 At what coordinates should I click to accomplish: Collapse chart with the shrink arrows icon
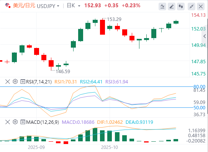192,6
